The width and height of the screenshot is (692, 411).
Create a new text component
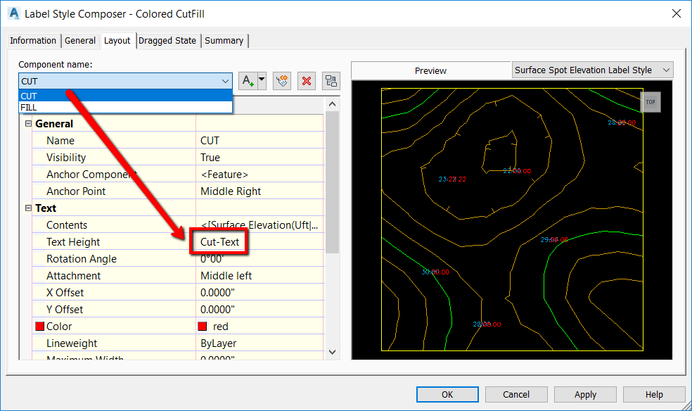click(x=247, y=80)
